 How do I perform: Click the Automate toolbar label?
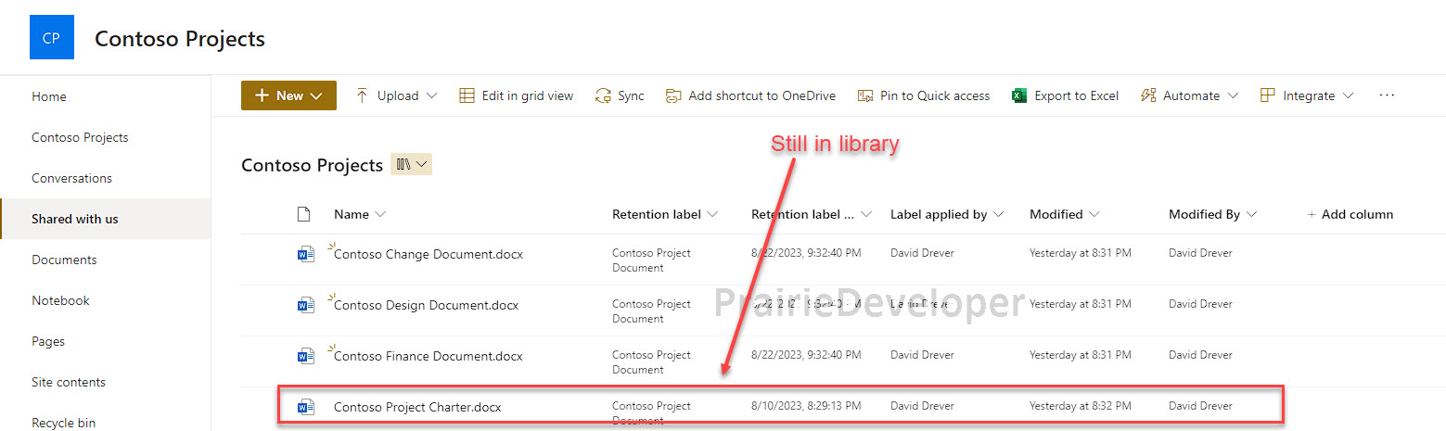point(1192,95)
